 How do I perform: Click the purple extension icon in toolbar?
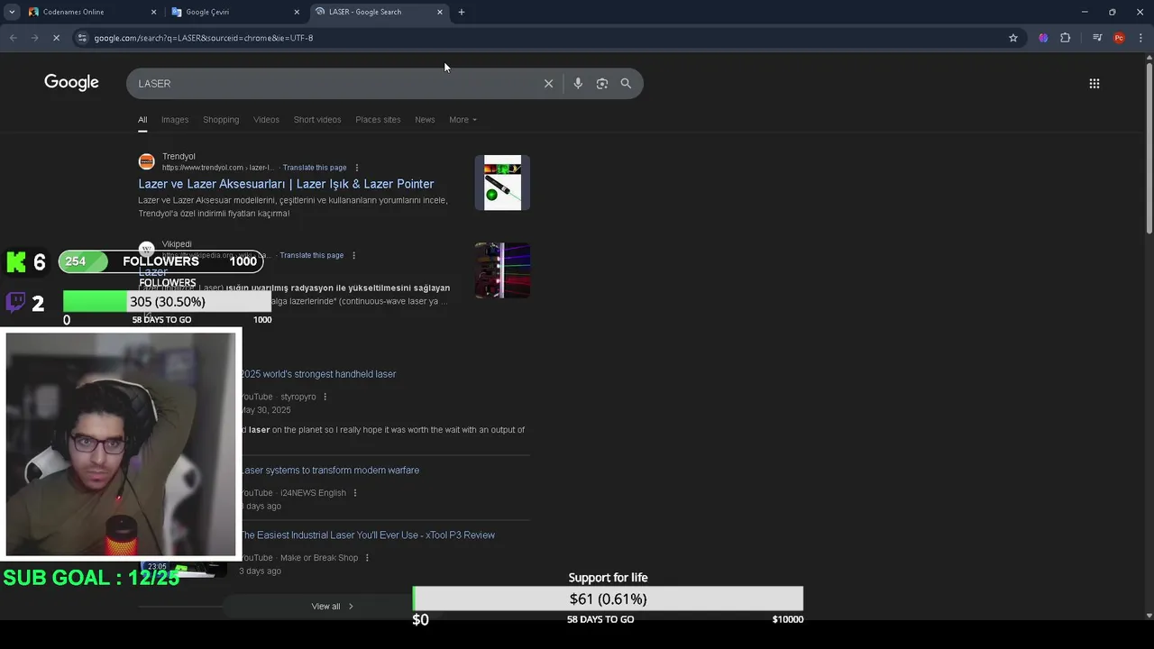pyautogui.click(x=1043, y=38)
